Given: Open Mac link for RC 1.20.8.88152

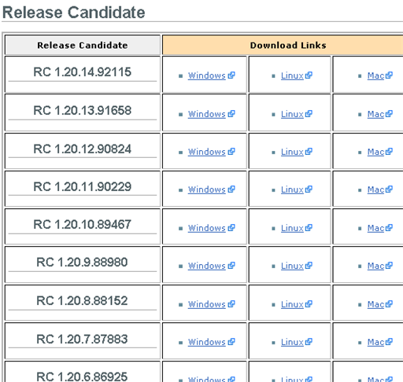Looking at the screenshot, I should 375,304.
